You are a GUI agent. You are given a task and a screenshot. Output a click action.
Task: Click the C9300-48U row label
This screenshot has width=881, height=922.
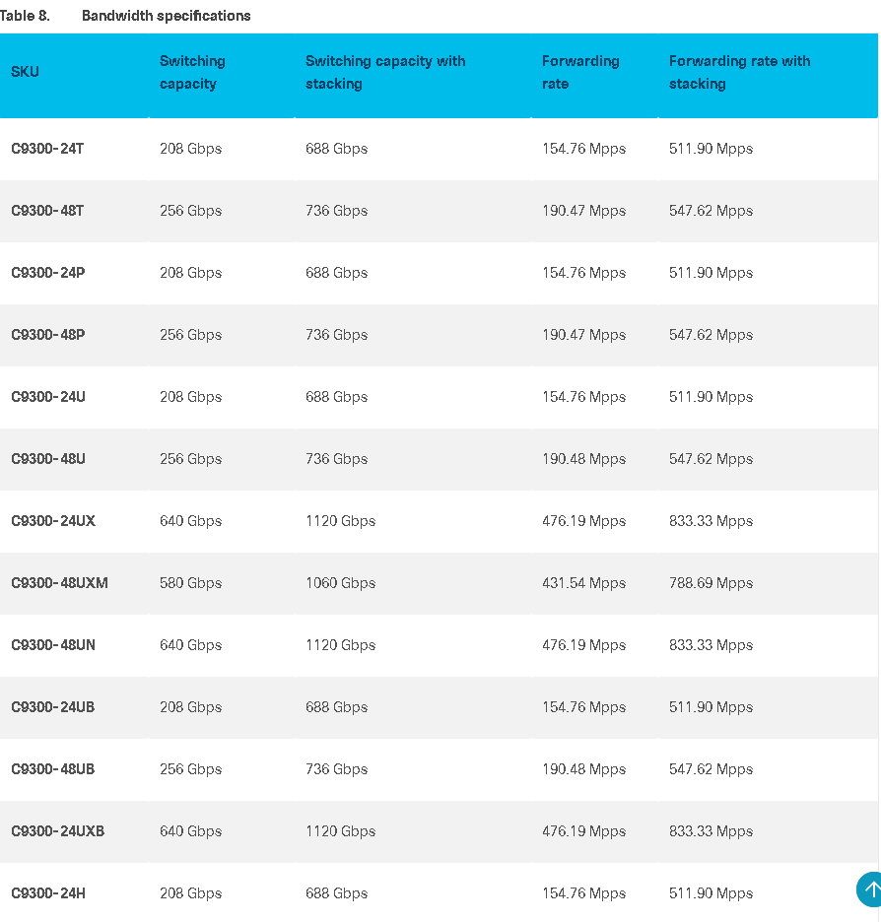tap(48, 459)
